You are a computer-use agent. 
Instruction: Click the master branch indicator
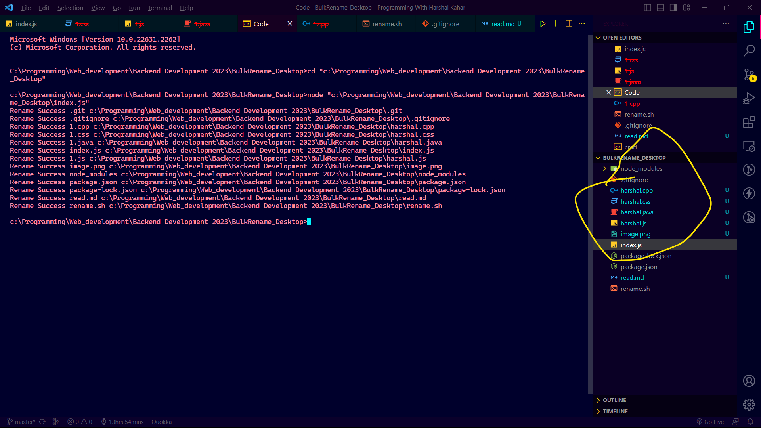21,422
